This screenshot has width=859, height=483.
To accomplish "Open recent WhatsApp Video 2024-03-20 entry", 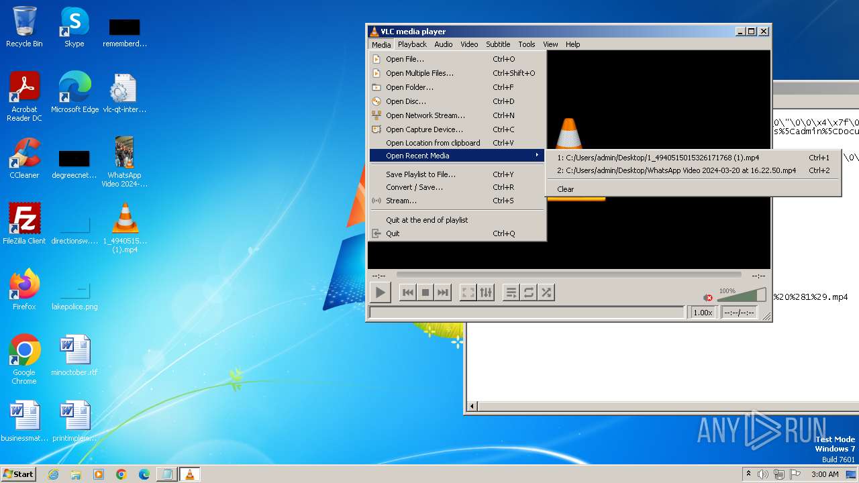I will coord(693,170).
